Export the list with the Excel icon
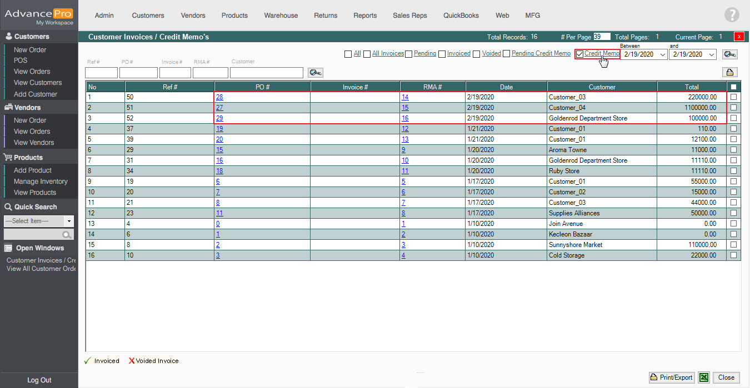Screen dimensions: 750x388 tap(704, 377)
